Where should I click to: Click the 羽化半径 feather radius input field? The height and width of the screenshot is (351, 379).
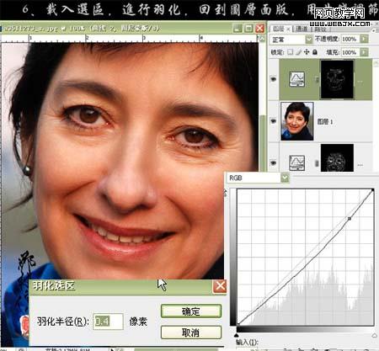108,322
